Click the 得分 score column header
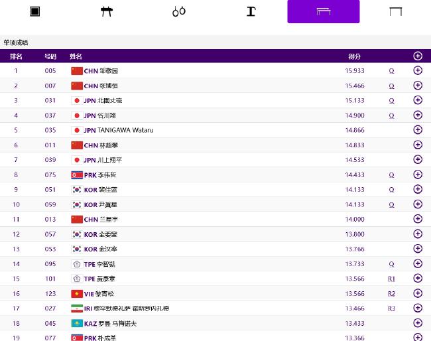This screenshot has width=431, height=341. pyautogui.click(x=354, y=56)
